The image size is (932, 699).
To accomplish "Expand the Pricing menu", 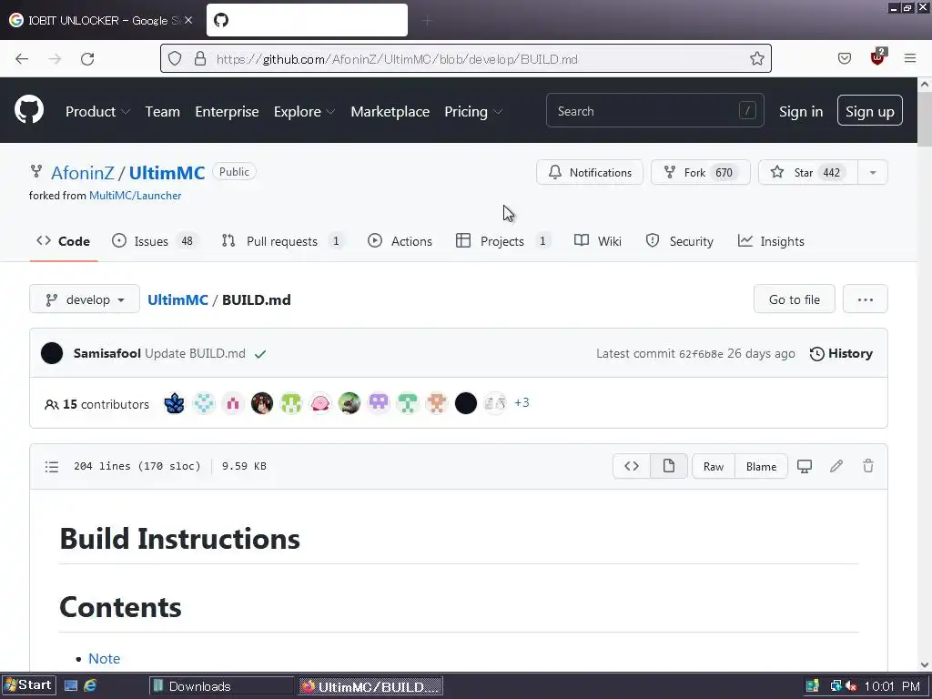I will (x=473, y=112).
